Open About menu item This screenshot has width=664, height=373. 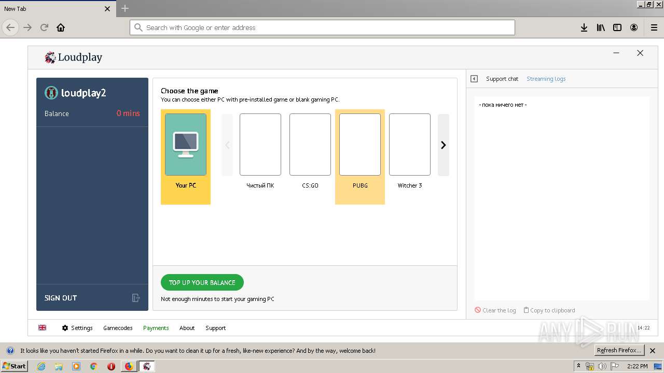[x=187, y=328]
